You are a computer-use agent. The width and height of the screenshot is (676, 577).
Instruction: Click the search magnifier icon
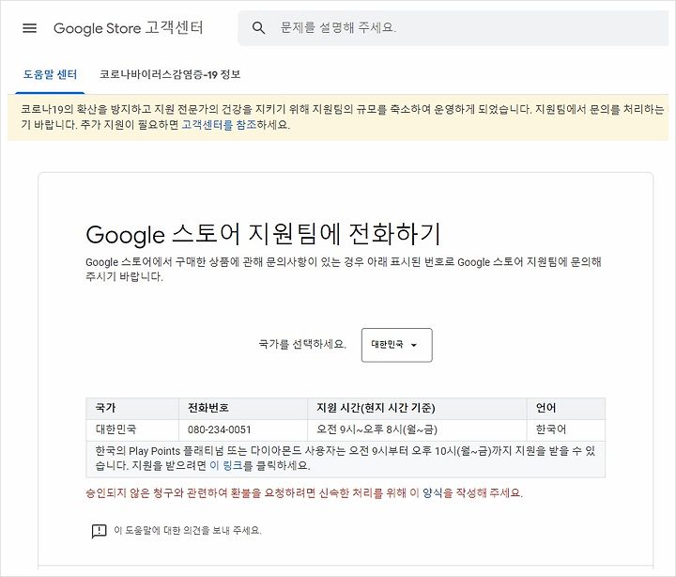tap(258, 28)
